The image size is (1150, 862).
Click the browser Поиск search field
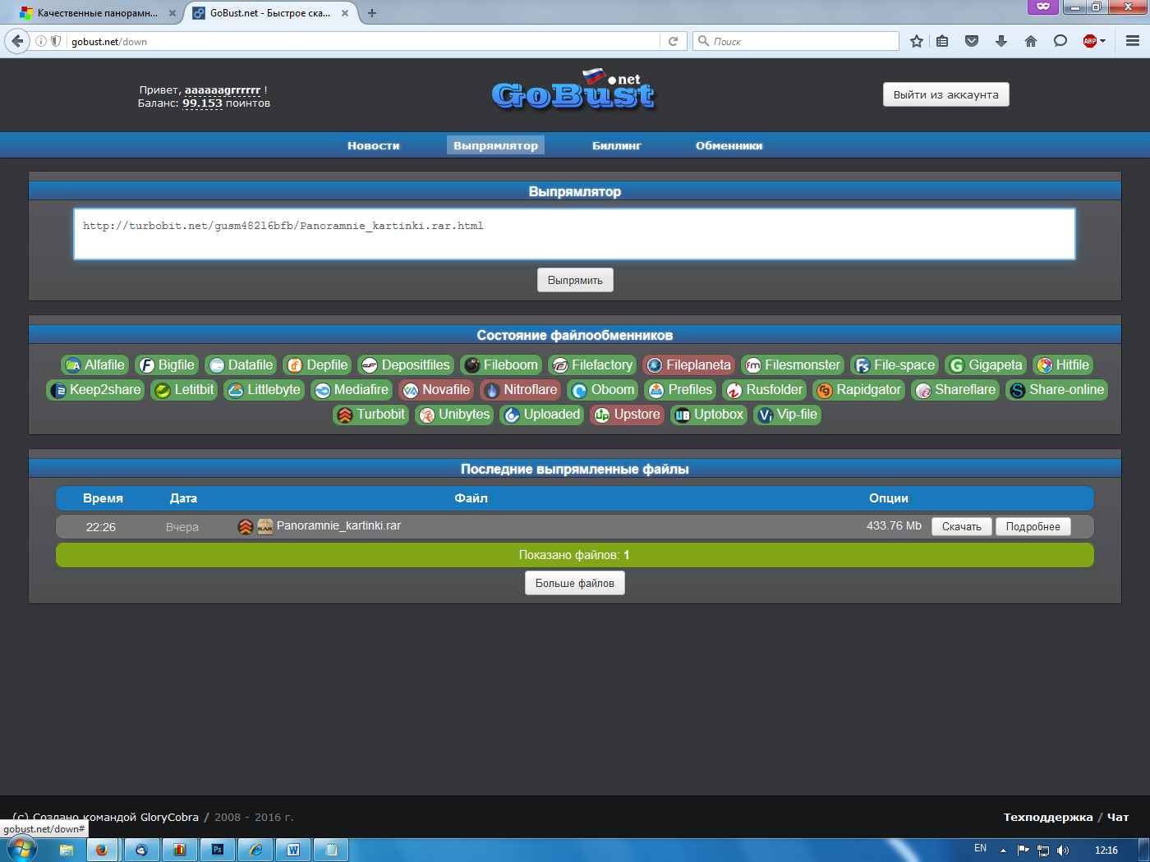pyautogui.click(x=796, y=41)
